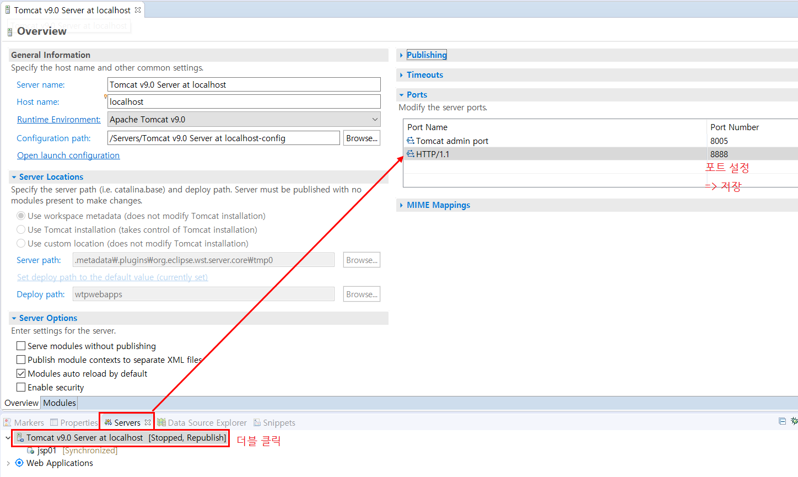
Task: Collapse the Tomcat server tree node arrow
Action: (x=8, y=438)
